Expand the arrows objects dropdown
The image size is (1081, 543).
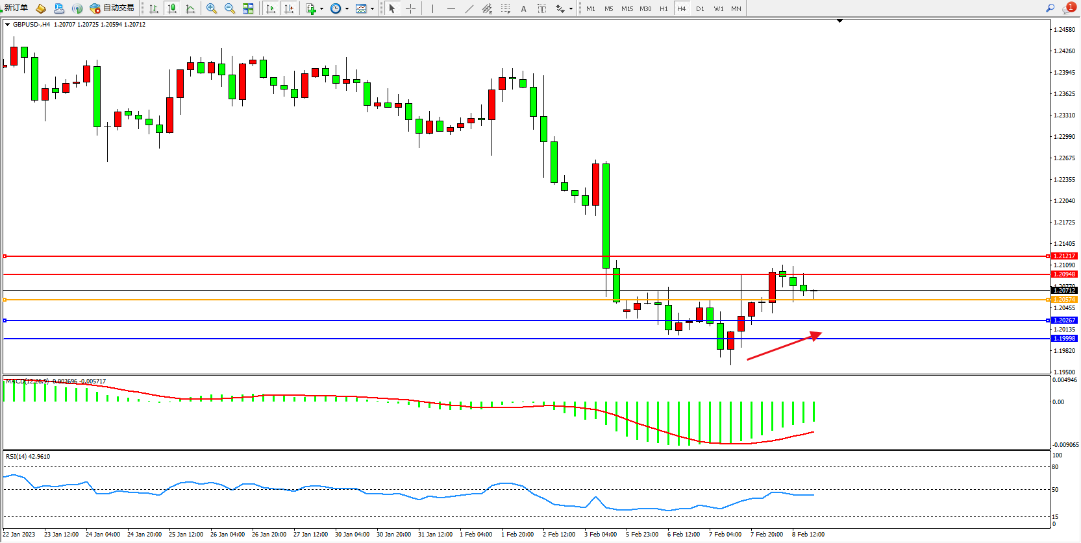tap(571, 9)
